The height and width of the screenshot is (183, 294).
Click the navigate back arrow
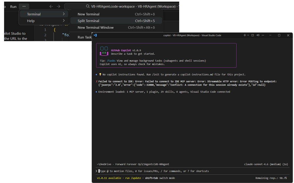(51, 6)
